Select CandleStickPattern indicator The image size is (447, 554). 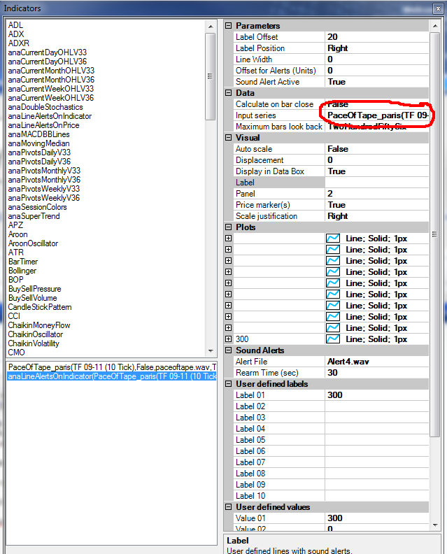[40, 307]
